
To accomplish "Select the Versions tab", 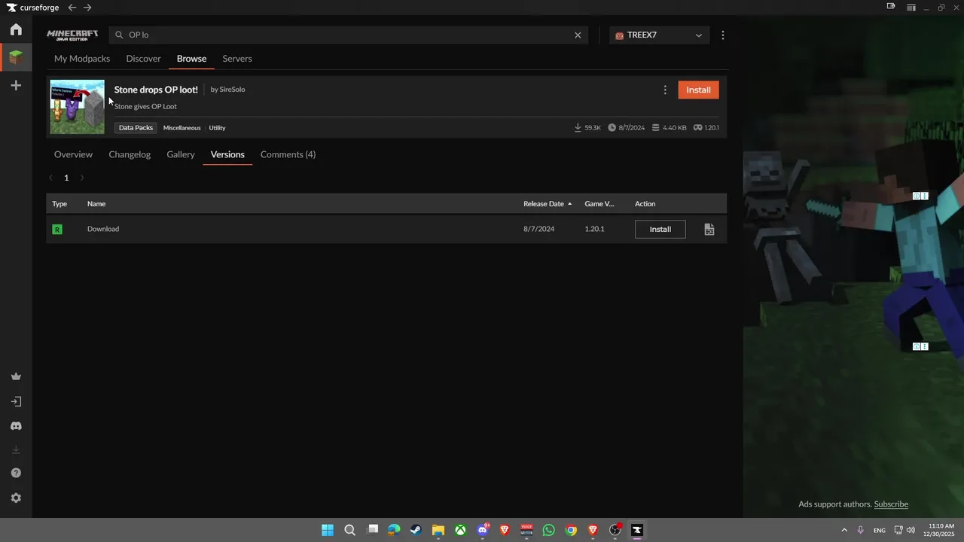I will [x=227, y=154].
